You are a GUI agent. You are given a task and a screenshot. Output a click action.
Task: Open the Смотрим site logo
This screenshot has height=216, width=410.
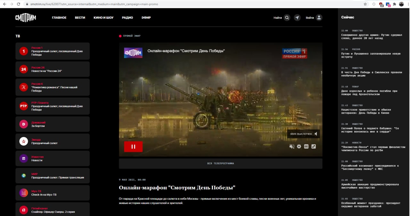pos(26,18)
